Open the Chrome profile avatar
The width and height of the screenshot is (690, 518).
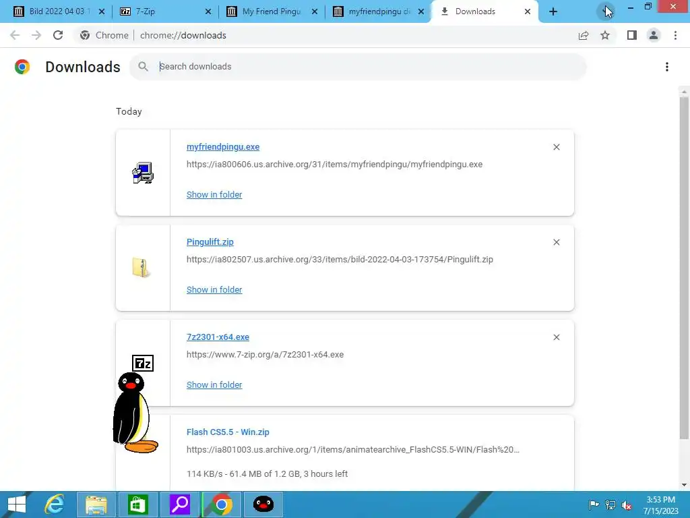click(654, 35)
